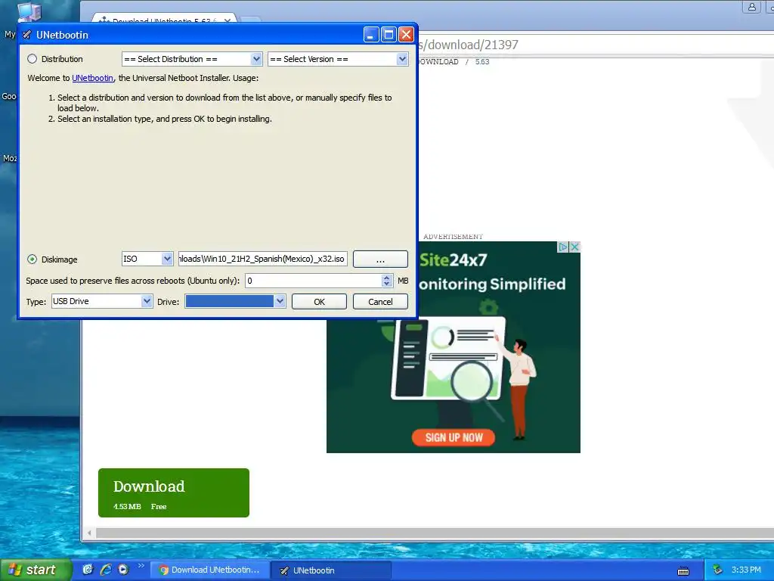Click the browse (...) button for disk image
The height and width of the screenshot is (581, 774).
tap(380, 259)
